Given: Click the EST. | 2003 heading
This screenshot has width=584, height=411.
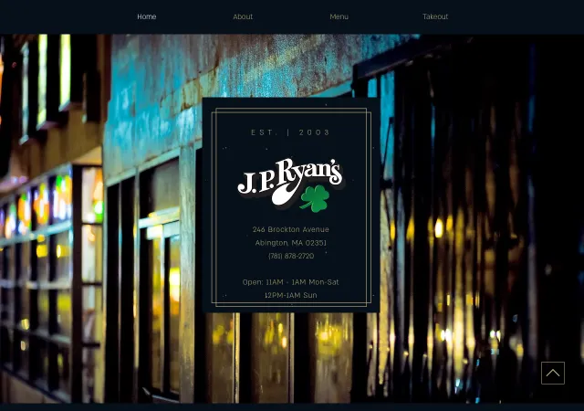Looking at the screenshot, I should 290,132.
